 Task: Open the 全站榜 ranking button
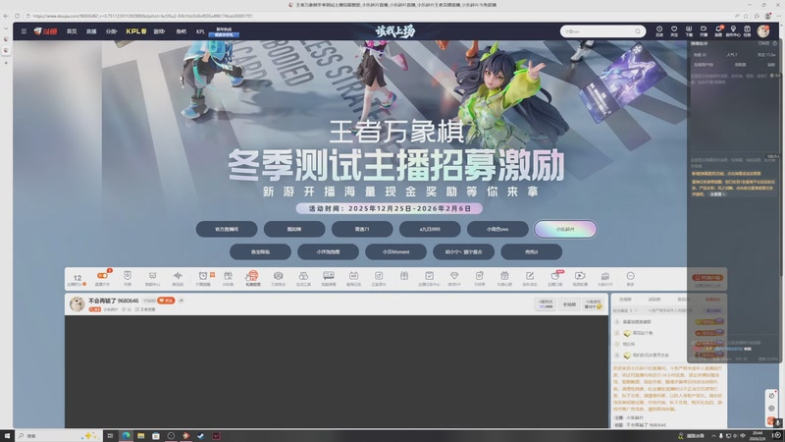(569, 304)
